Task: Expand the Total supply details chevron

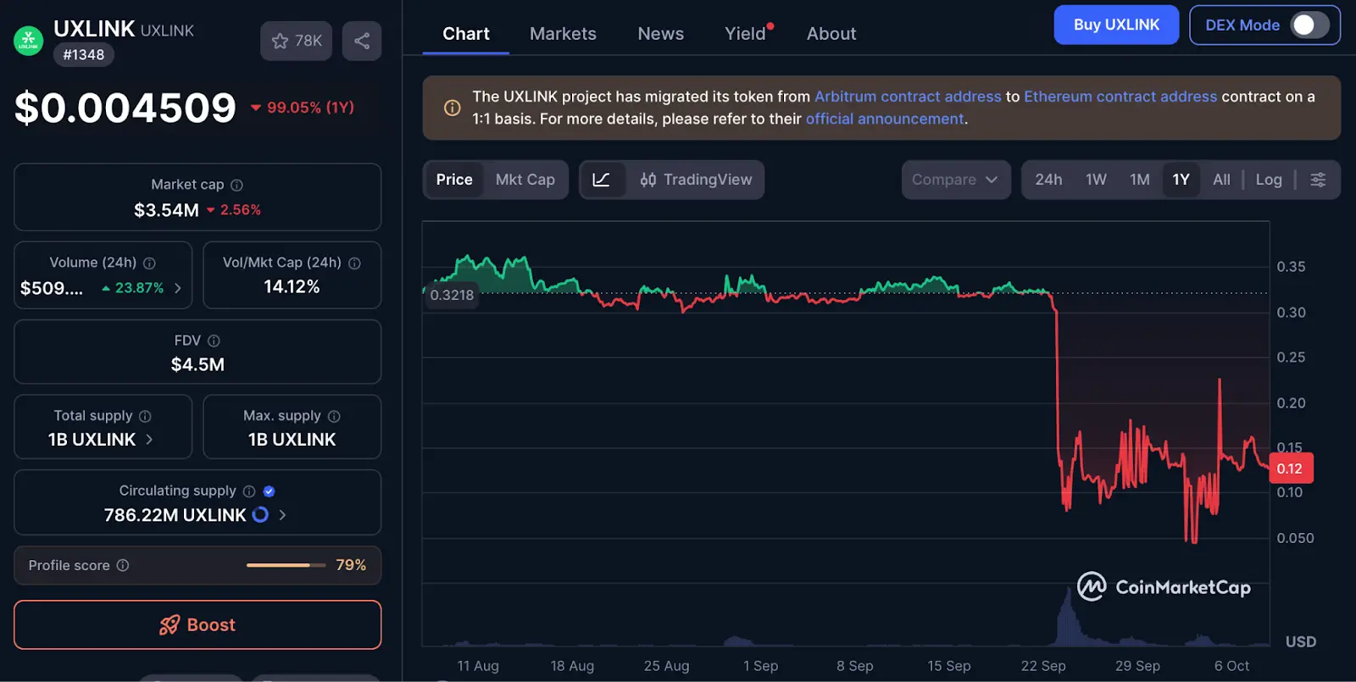Action: coord(150,440)
